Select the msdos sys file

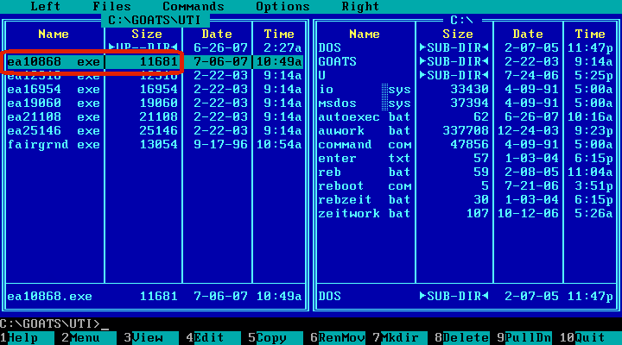466,103
